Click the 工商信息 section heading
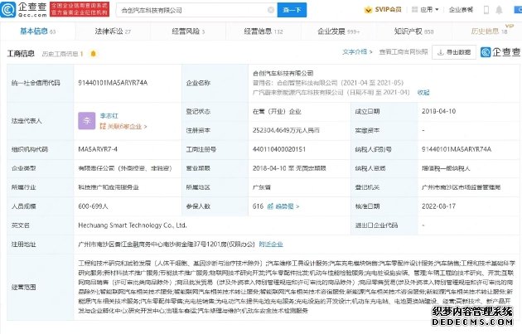 click(x=21, y=54)
